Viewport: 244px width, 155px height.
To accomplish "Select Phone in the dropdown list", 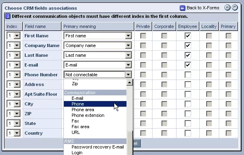I will [95, 104].
